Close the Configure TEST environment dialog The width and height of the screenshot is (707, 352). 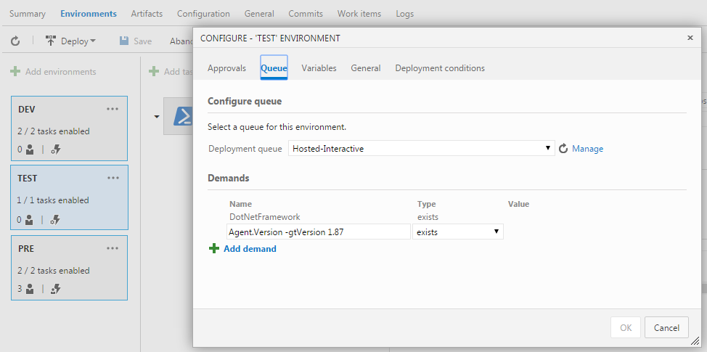pyautogui.click(x=690, y=38)
